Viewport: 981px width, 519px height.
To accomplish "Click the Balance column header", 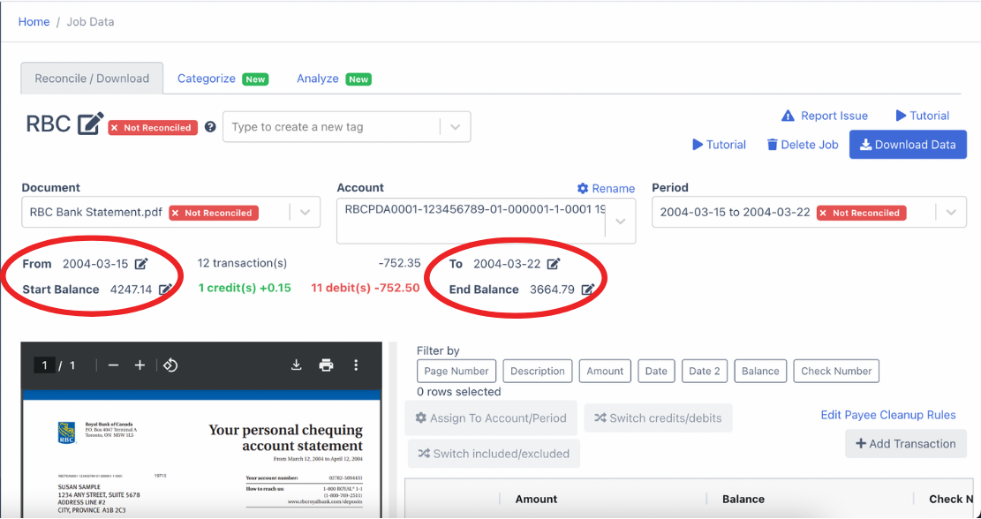I will click(x=743, y=499).
